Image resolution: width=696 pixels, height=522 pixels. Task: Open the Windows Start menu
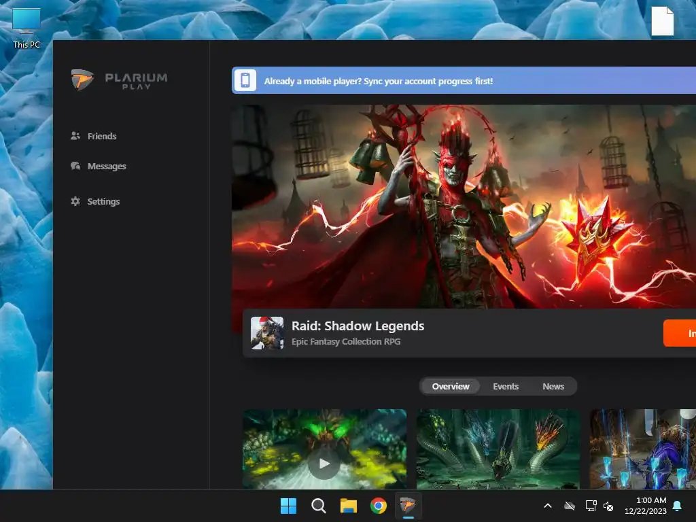pos(288,506)
